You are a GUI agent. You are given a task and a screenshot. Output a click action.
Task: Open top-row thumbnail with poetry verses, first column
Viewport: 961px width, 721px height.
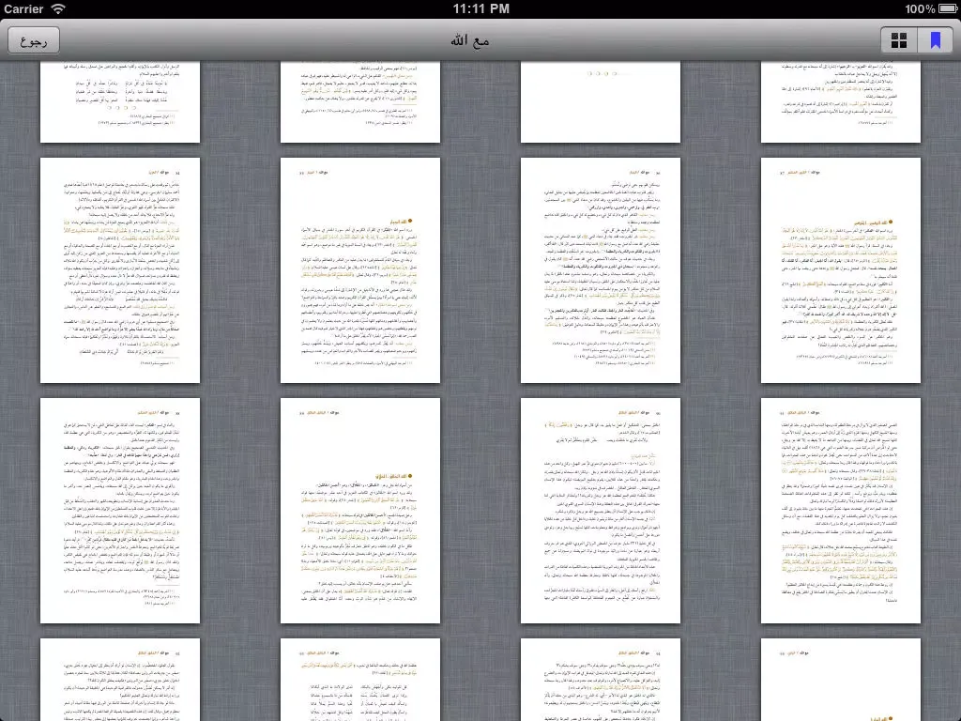[120, 101]
